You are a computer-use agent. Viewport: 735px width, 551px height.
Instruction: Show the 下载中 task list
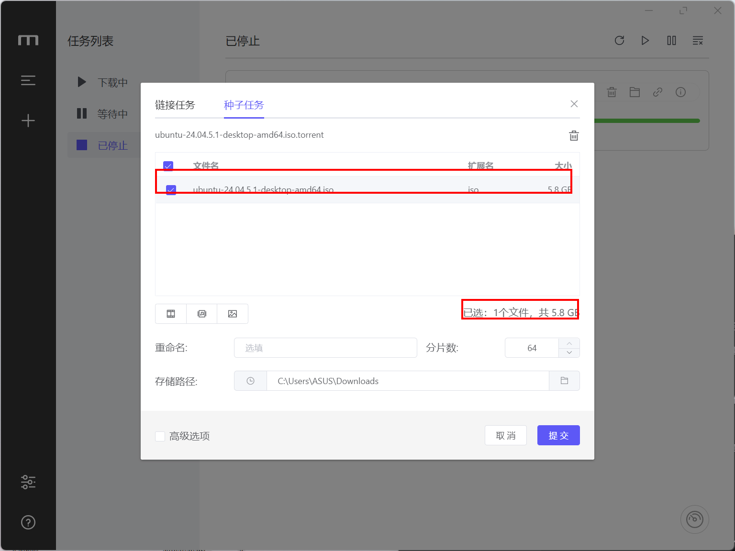(x=103, y=82)
